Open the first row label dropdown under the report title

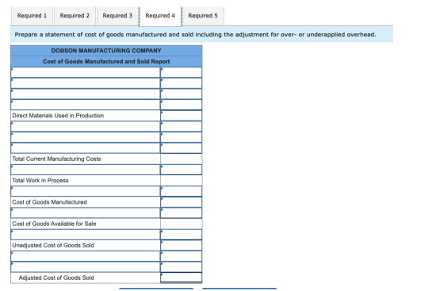pyautogui.click(x=86, y=72)
